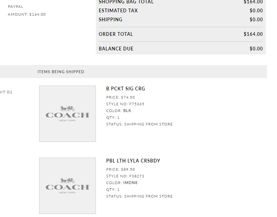Image resolution: width=277 pixels, height=217 pixels.
Task: Click the order total amount $164.00
Action: coord(253,34)
